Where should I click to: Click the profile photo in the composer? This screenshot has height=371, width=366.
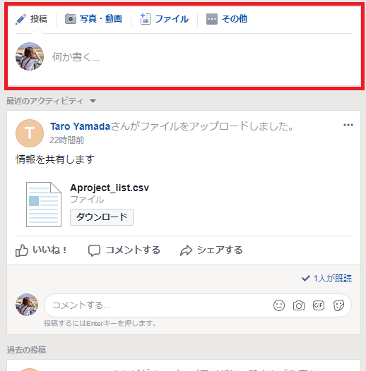tap(30, 56)
